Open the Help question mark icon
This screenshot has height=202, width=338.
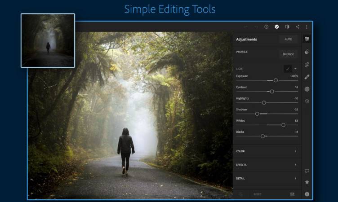click(267, 27)
